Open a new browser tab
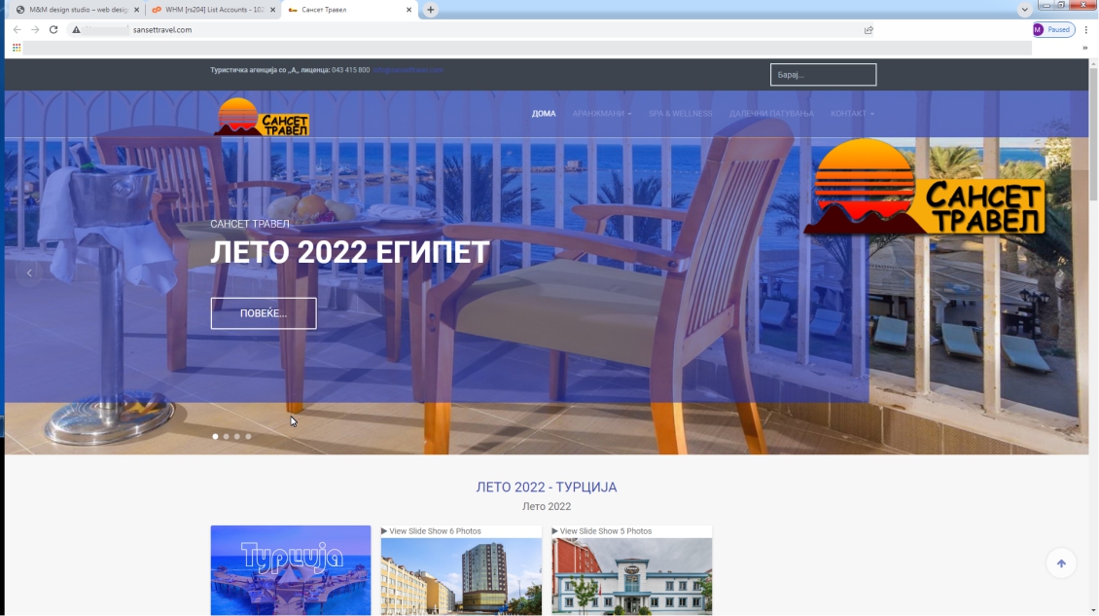Screen dimensions: 1099x616 pos(431,10)
